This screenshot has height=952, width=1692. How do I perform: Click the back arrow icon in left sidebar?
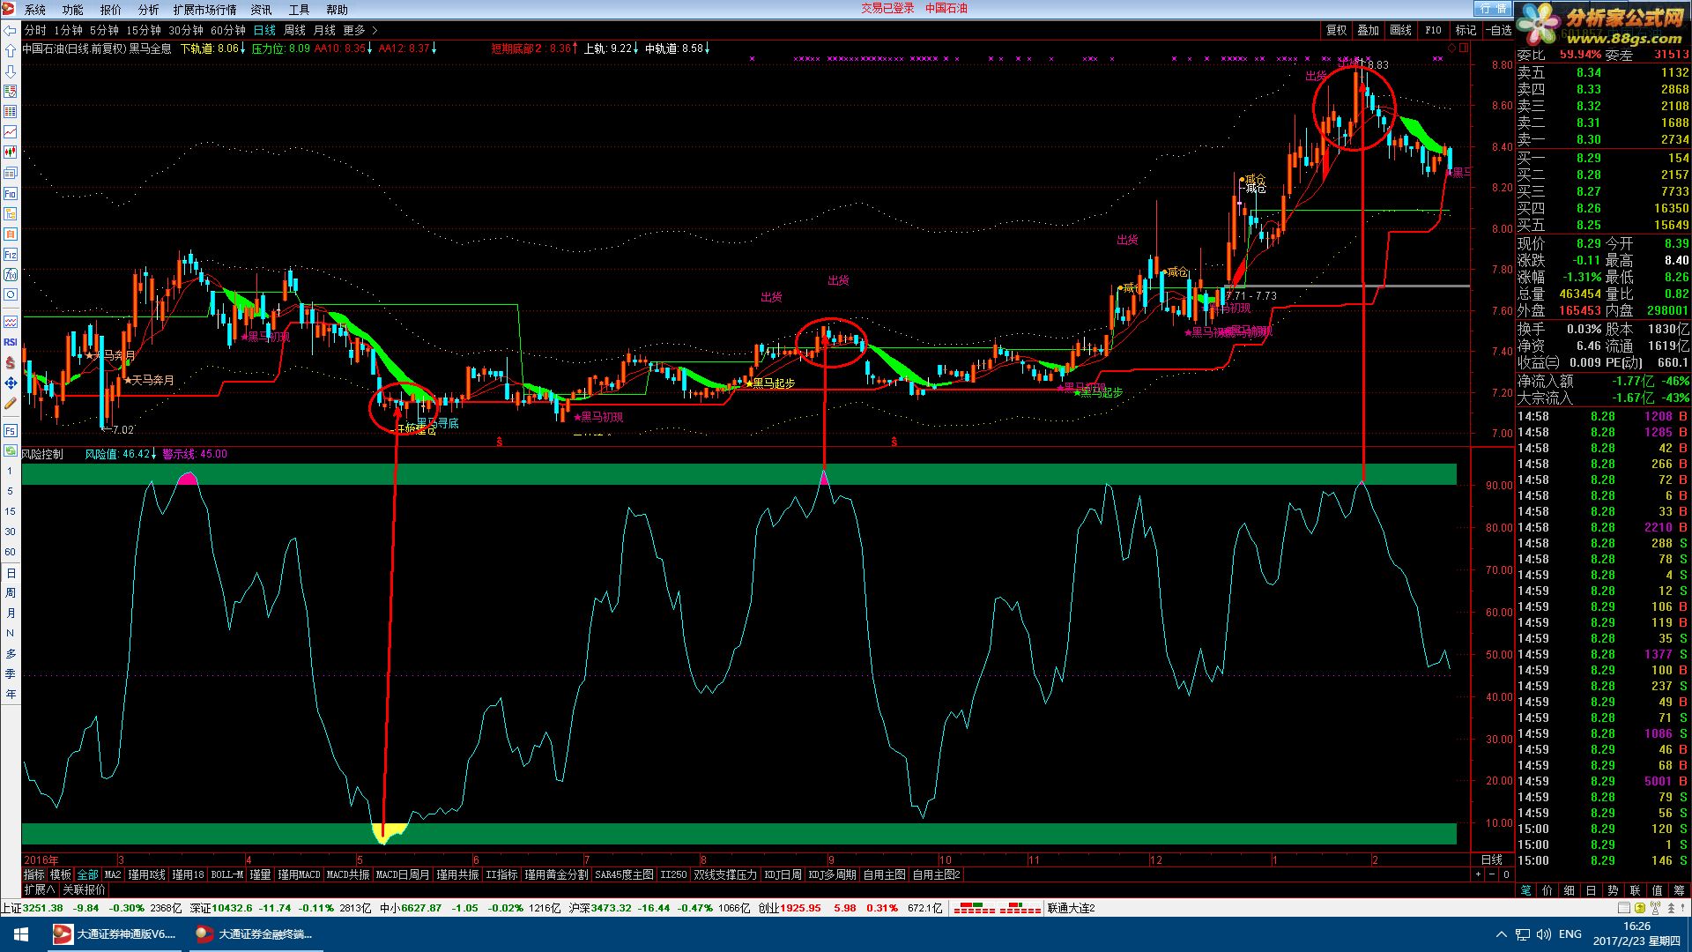11,30
